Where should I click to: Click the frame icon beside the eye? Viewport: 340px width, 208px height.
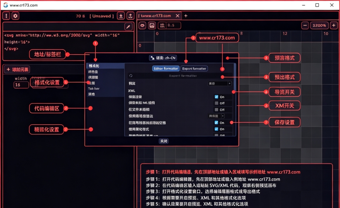coord(152,25)
